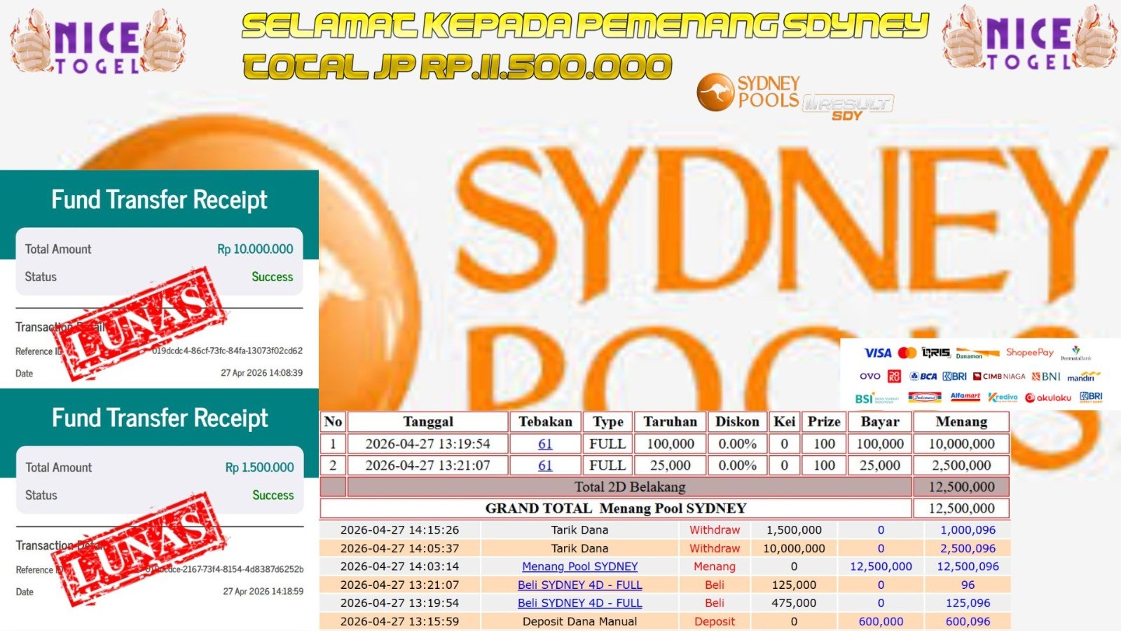Viewport: 1121px width, 631px height.
Task: Open the Menang Pool SYDNEY link
Action: tap(579, 566)
